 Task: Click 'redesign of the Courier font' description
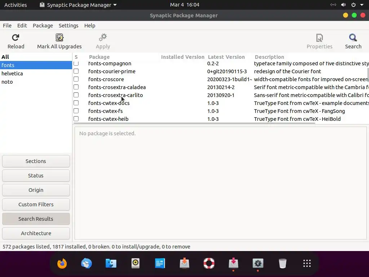287,71
